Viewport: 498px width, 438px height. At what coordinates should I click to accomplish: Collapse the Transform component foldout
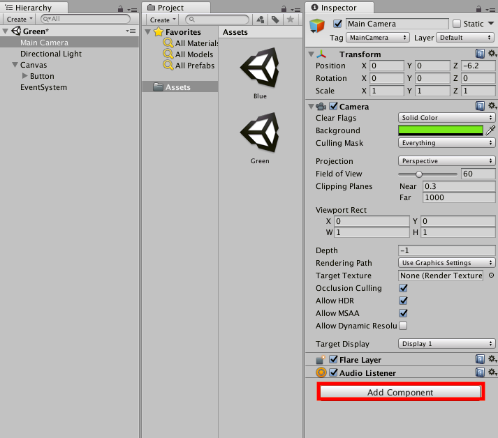coord(312,54)
